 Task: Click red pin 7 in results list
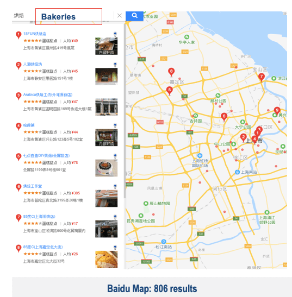(18, 218)
